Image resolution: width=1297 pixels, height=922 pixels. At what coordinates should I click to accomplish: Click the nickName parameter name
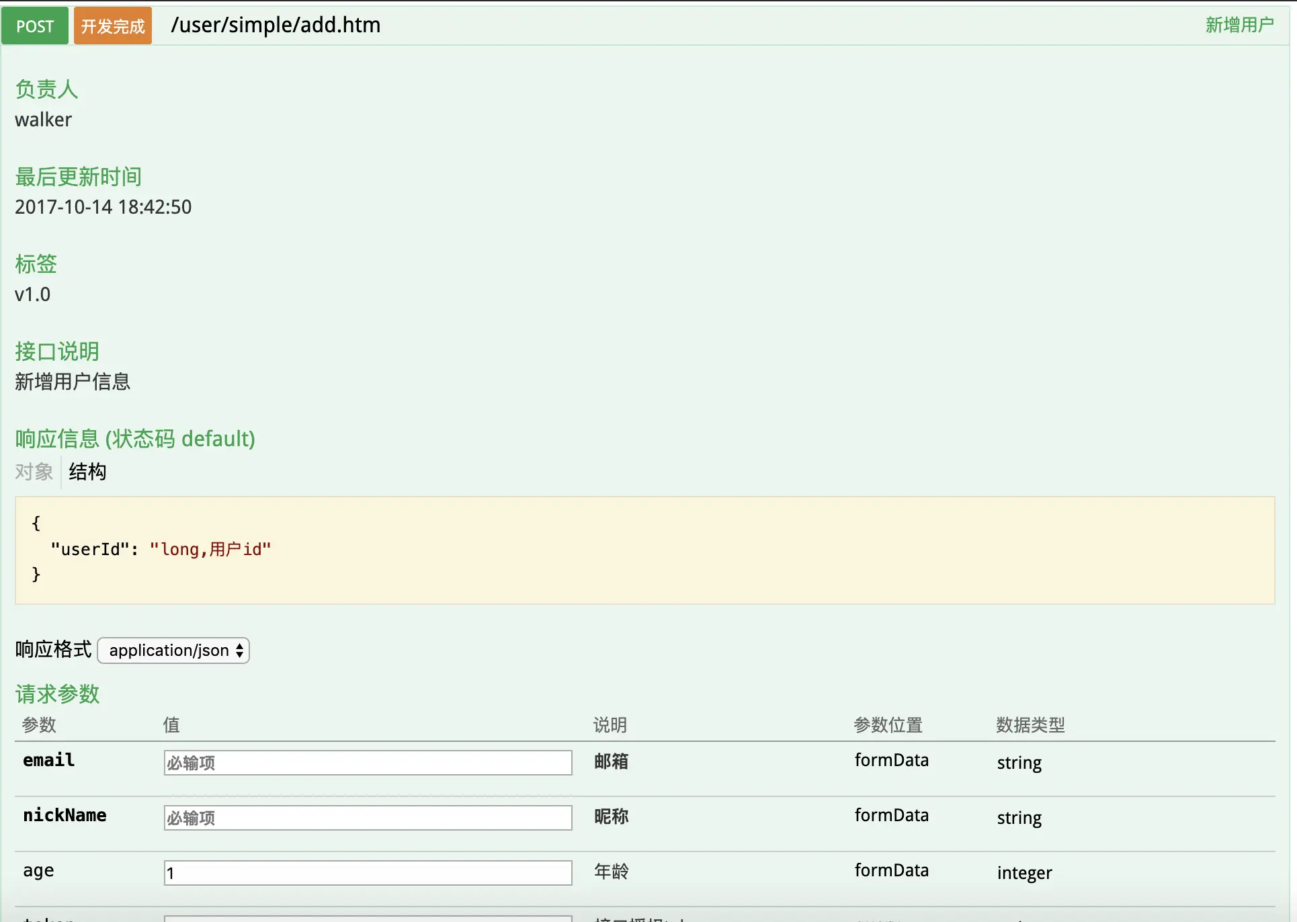pos(65,815)
